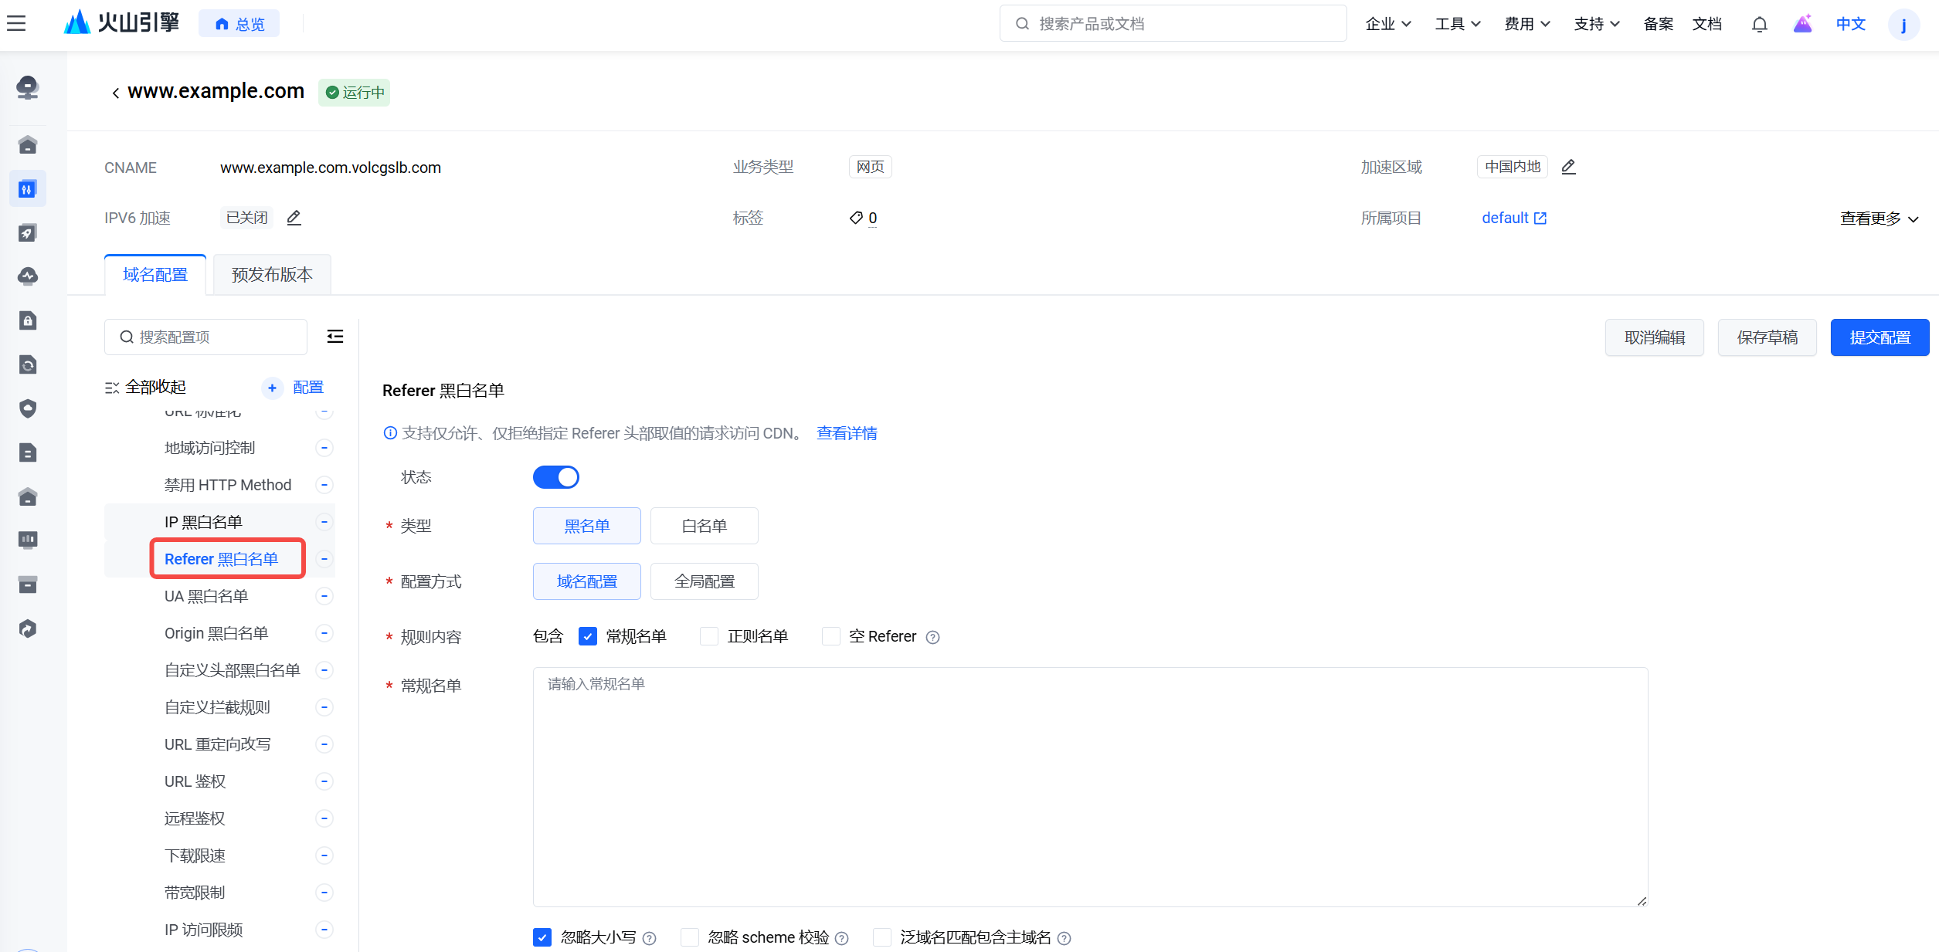Screen dimensions: 1939x952
Task: Click the 常规名单 text area
Action: (1089, 786)
